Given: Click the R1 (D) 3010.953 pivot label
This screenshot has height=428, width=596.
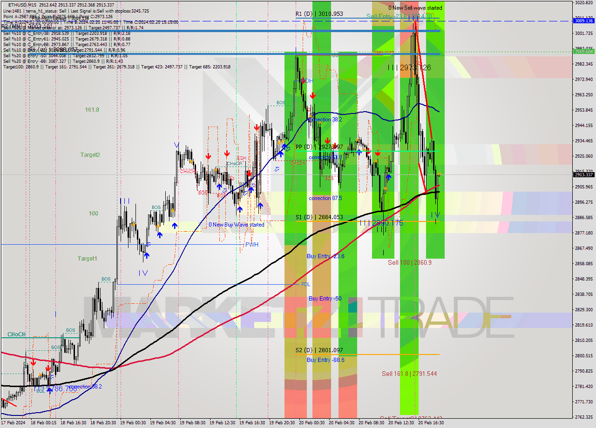Looking at the screenshot, I should 319,14.
